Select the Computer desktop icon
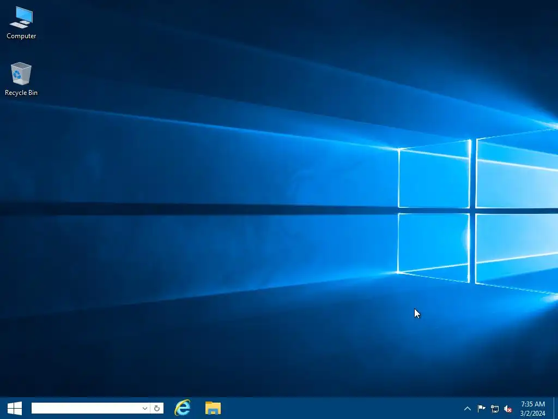The width and height of the screenshot is (558, 419). (21, 23)
